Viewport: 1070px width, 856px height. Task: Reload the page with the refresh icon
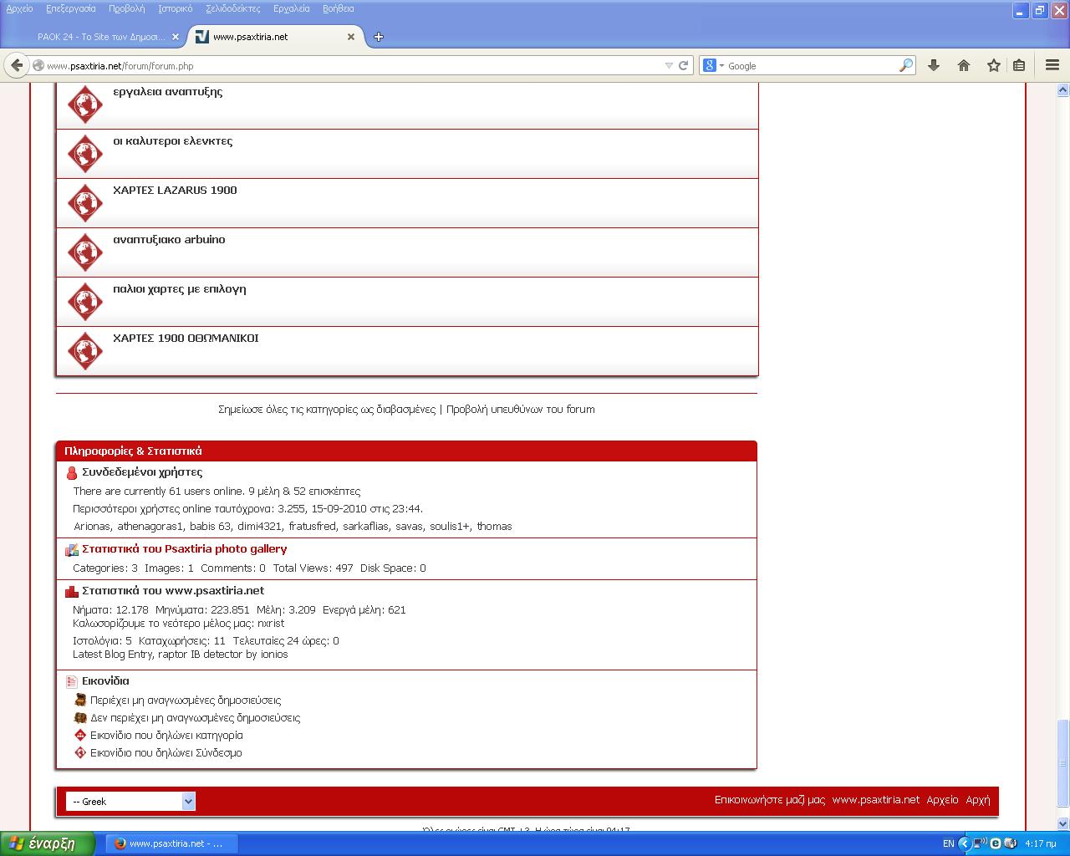683,65
